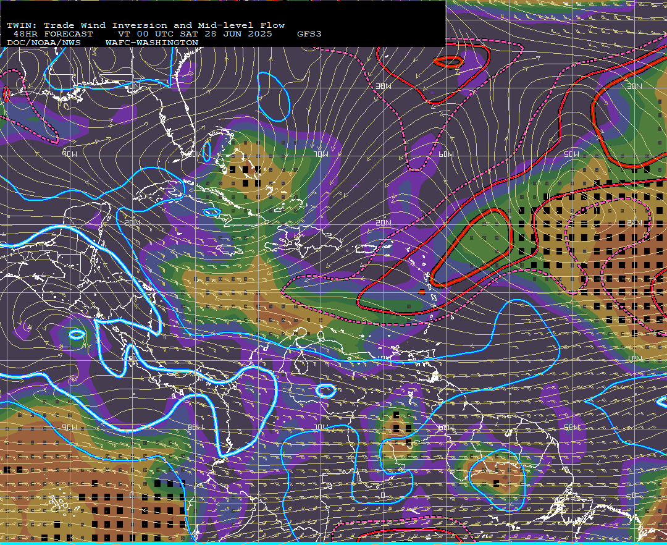Click the "WAFC-WASHINGTON" label
The height and width of the screenshot is (545, 667).
(152, 43)
